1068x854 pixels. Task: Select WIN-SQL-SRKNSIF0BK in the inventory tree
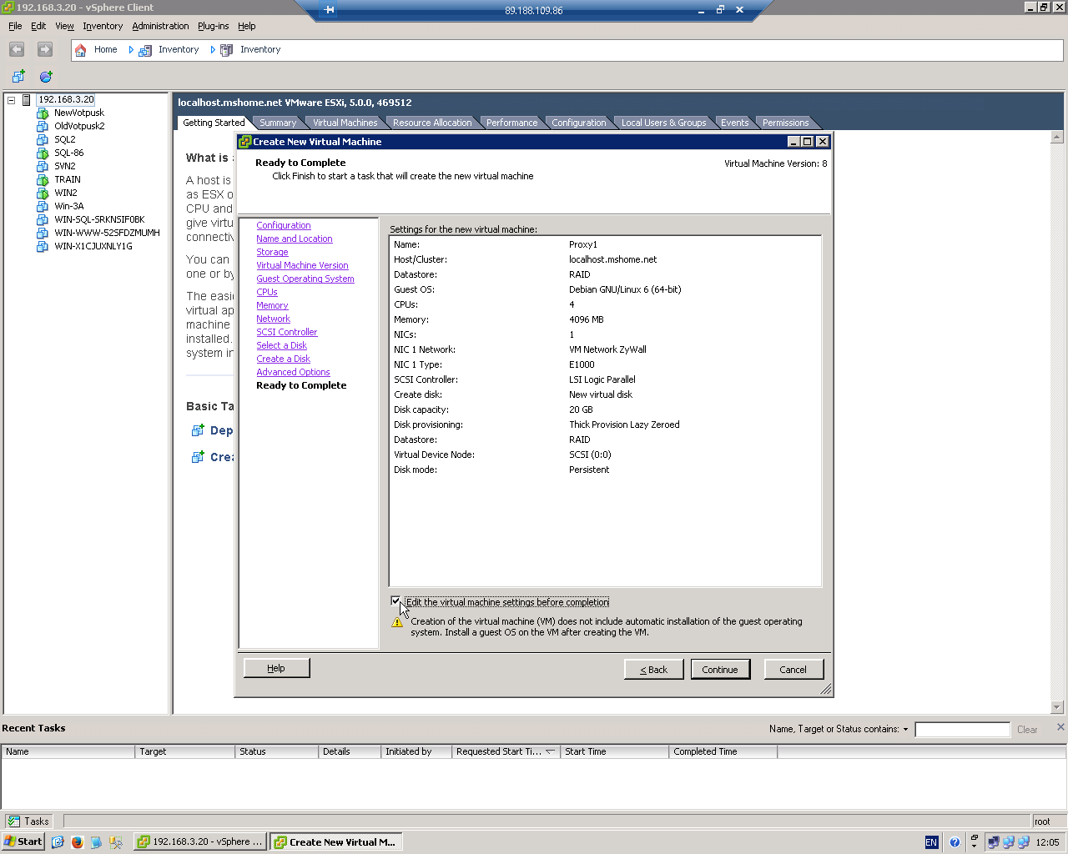click(x=99, y=220)
